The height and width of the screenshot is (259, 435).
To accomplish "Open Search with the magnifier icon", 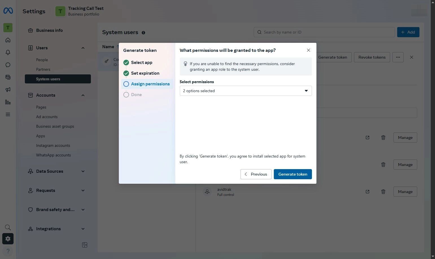I will coord(8,227).
